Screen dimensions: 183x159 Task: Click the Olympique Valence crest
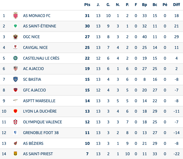[x=15, y=122]
